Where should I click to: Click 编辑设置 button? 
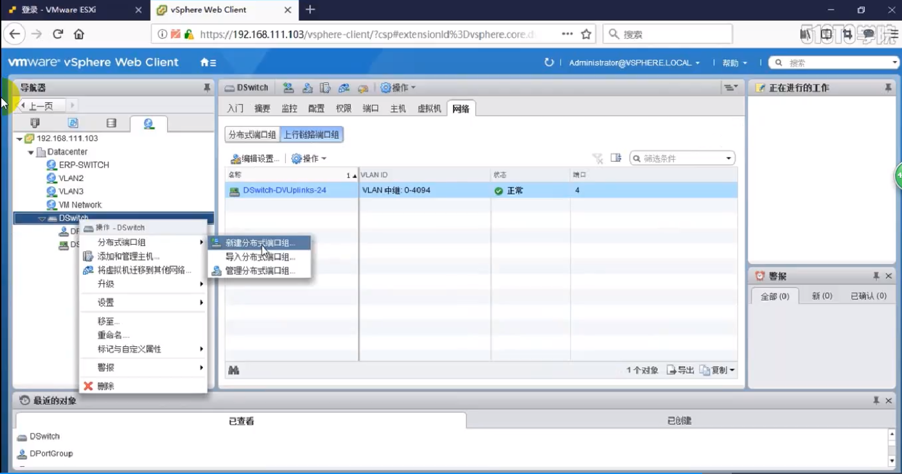point(256,159)
